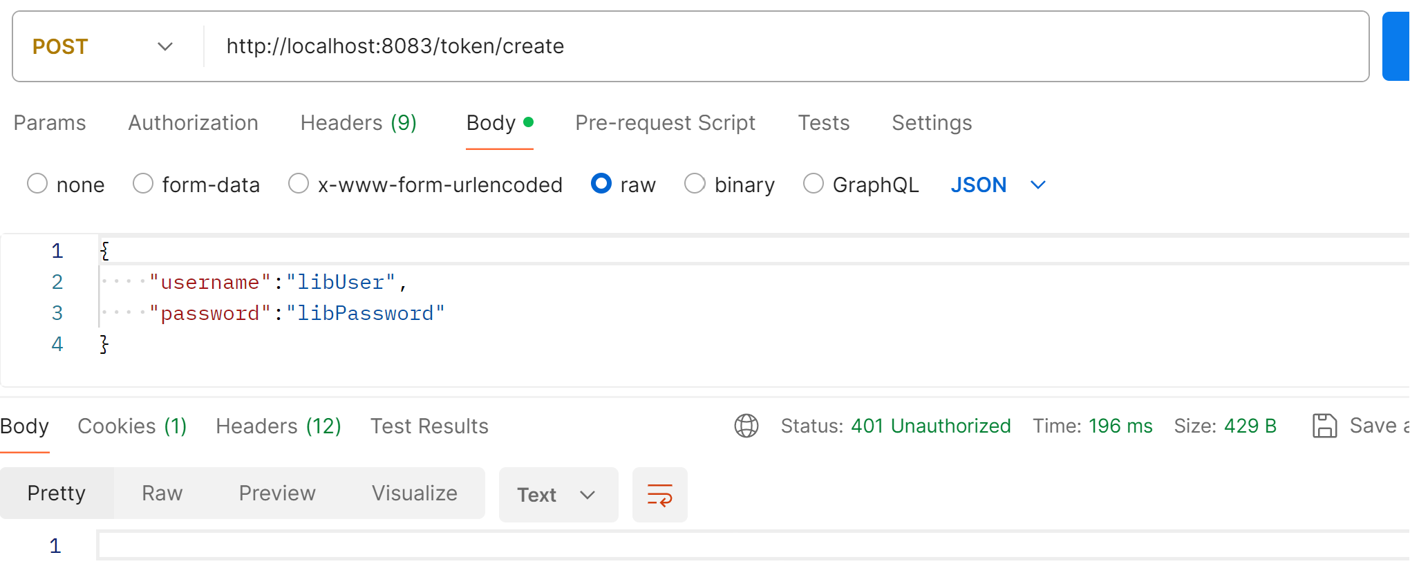Open the JSON body format dropdown

tap(998, 185)
